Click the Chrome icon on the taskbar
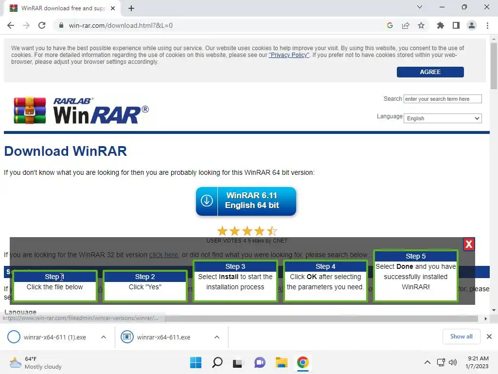 pyautogui.click(x=303, y=362)
